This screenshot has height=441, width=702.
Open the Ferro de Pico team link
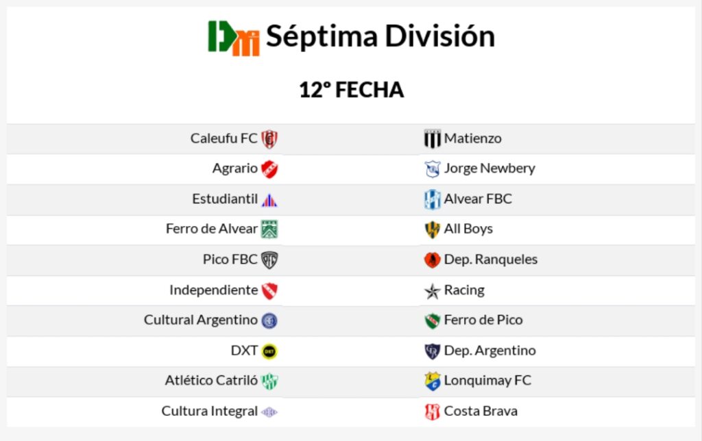483,320
